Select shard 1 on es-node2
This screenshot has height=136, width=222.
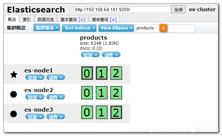coord(102,93)
